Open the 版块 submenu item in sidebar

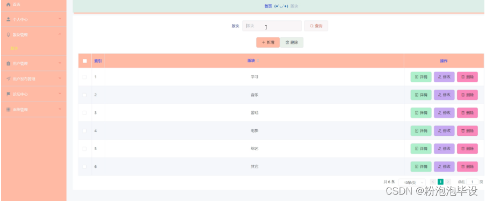[14, 49]
